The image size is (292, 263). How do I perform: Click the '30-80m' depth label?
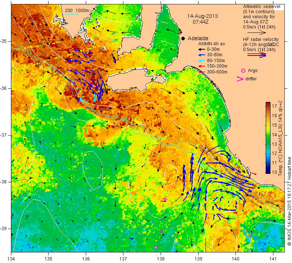[215, 55]
